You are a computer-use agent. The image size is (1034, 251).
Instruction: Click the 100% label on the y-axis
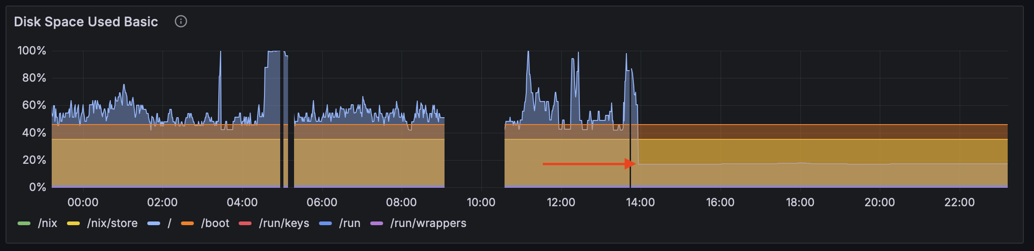32,51
